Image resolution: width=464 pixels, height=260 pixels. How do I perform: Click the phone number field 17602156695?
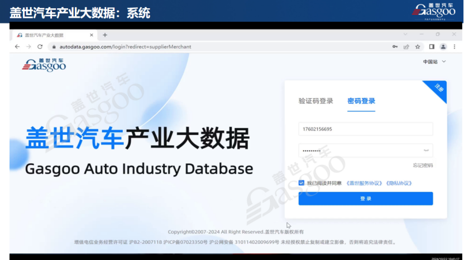366,129
